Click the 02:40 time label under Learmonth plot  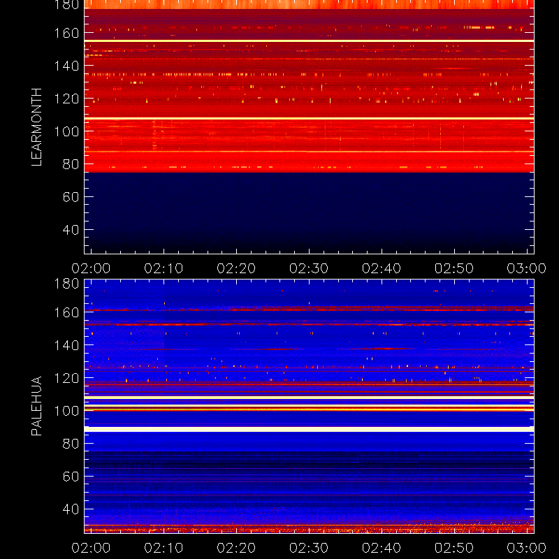(x=382, y=268)
